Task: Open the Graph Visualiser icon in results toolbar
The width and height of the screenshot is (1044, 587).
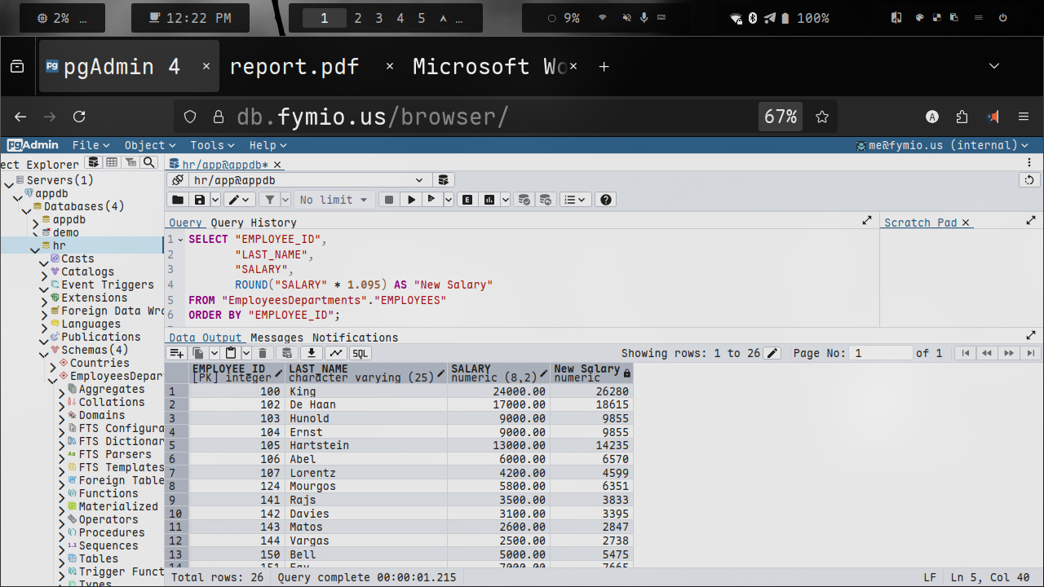Action: click(335, 353)
